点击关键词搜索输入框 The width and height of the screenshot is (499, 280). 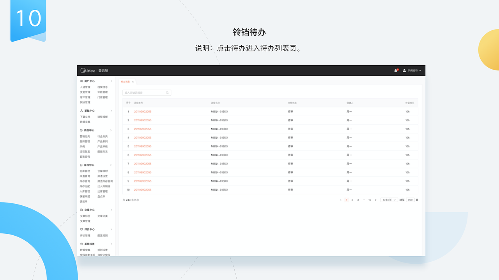coord(146,93)
